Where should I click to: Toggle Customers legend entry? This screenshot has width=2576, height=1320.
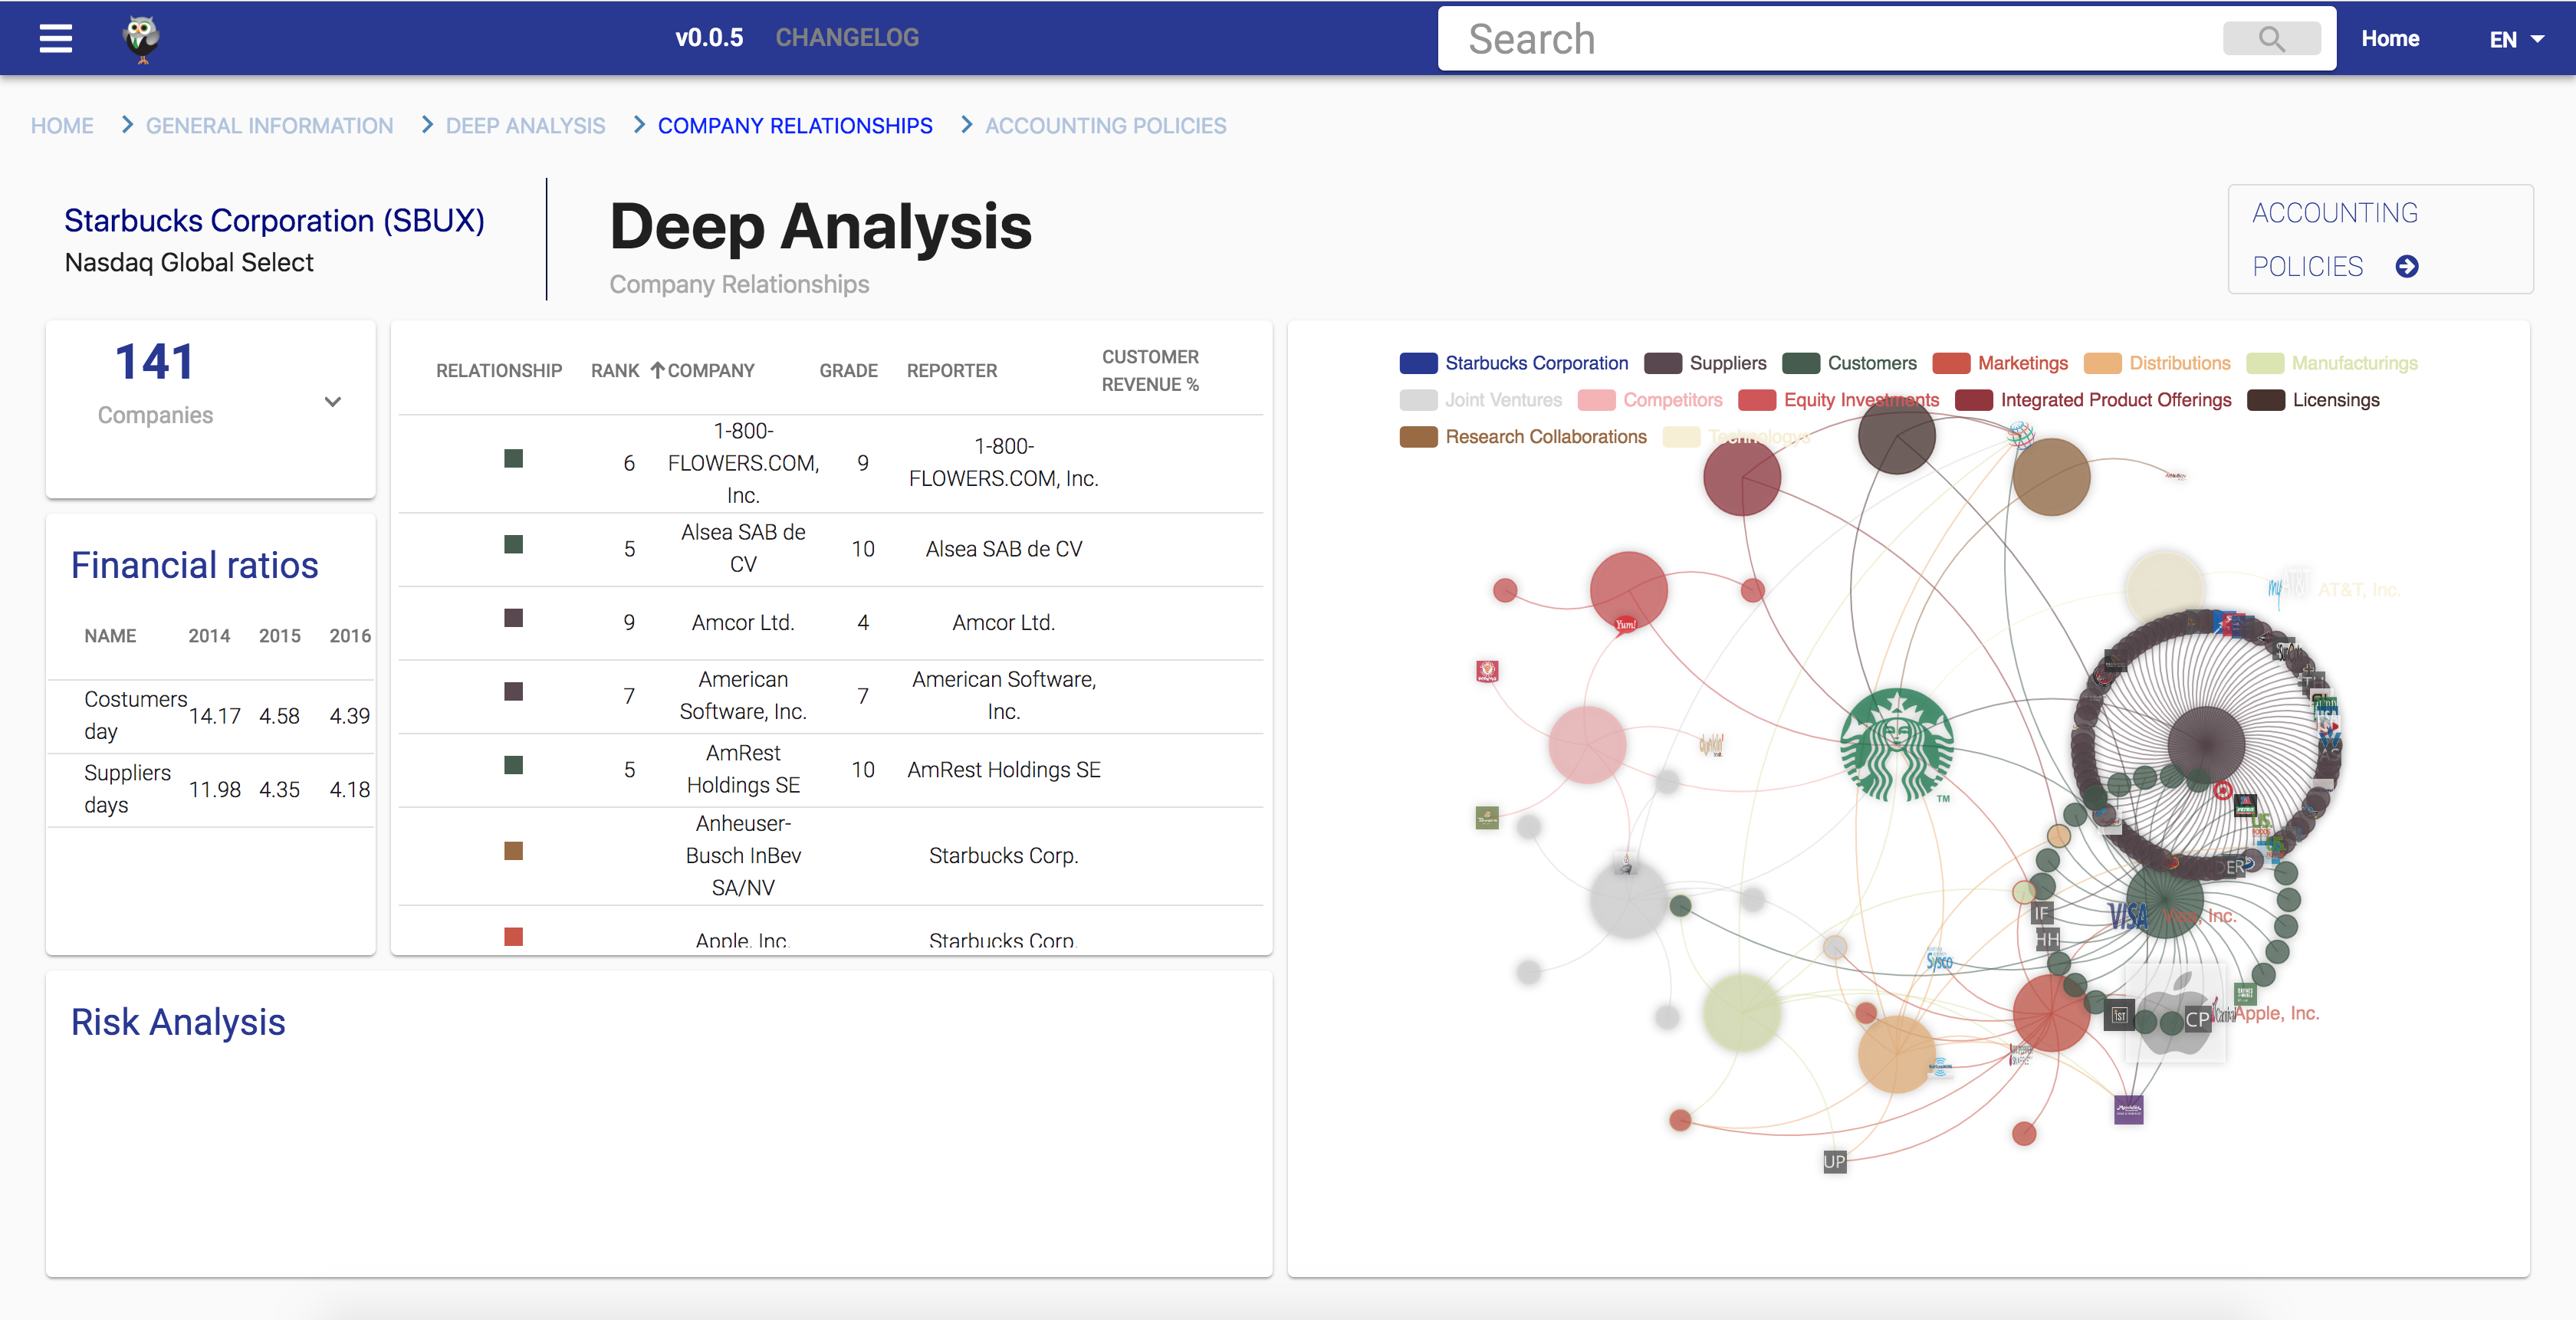[x=1849, y=363]
